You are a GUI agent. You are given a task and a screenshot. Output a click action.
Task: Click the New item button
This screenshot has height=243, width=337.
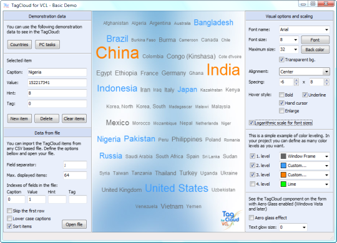pyautogui.click(x=19, y=118)
